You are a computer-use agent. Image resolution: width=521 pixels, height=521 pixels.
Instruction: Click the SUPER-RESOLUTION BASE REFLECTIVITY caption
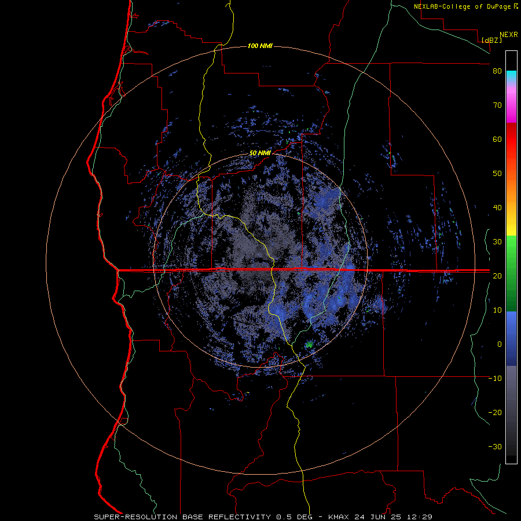click(x=182, y=517)
